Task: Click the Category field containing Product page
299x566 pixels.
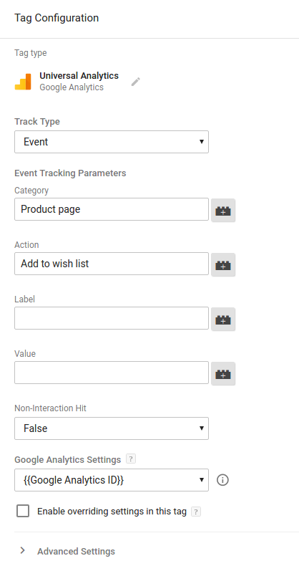Action: (112, 209)
